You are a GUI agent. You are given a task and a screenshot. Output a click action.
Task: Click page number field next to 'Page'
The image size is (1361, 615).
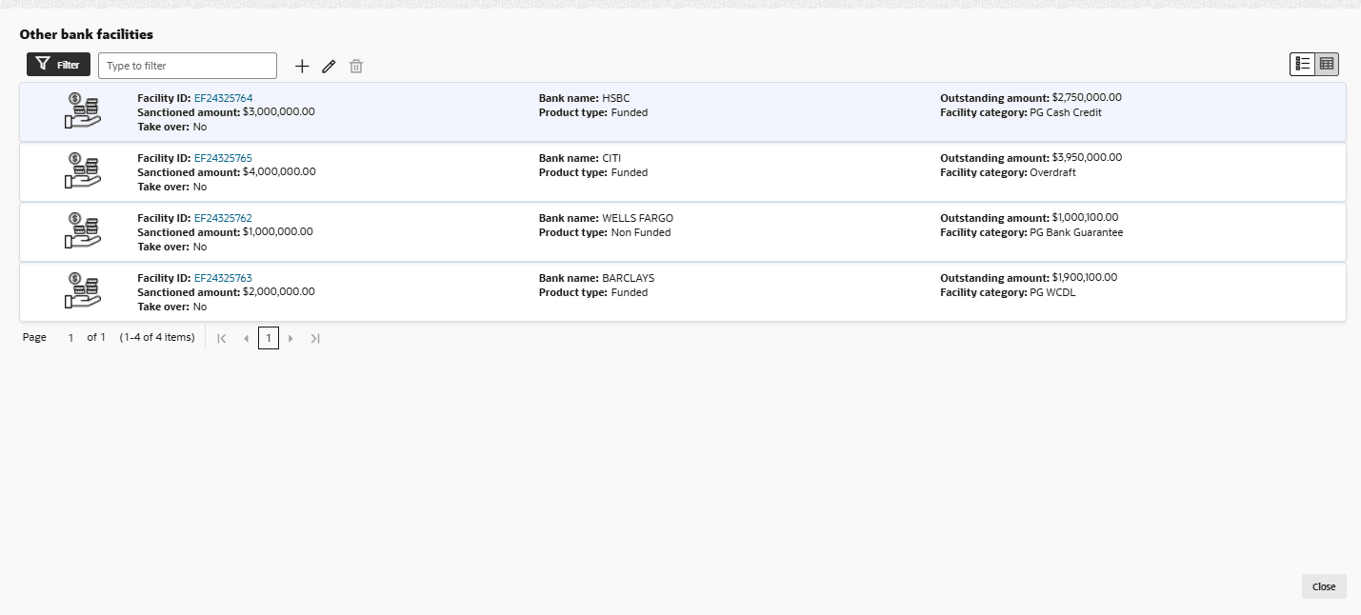(70, 338)
